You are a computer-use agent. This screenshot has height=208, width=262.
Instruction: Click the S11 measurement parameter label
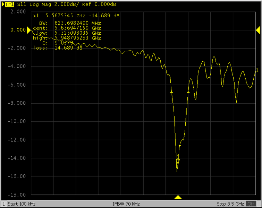click(x=21, y=5)
